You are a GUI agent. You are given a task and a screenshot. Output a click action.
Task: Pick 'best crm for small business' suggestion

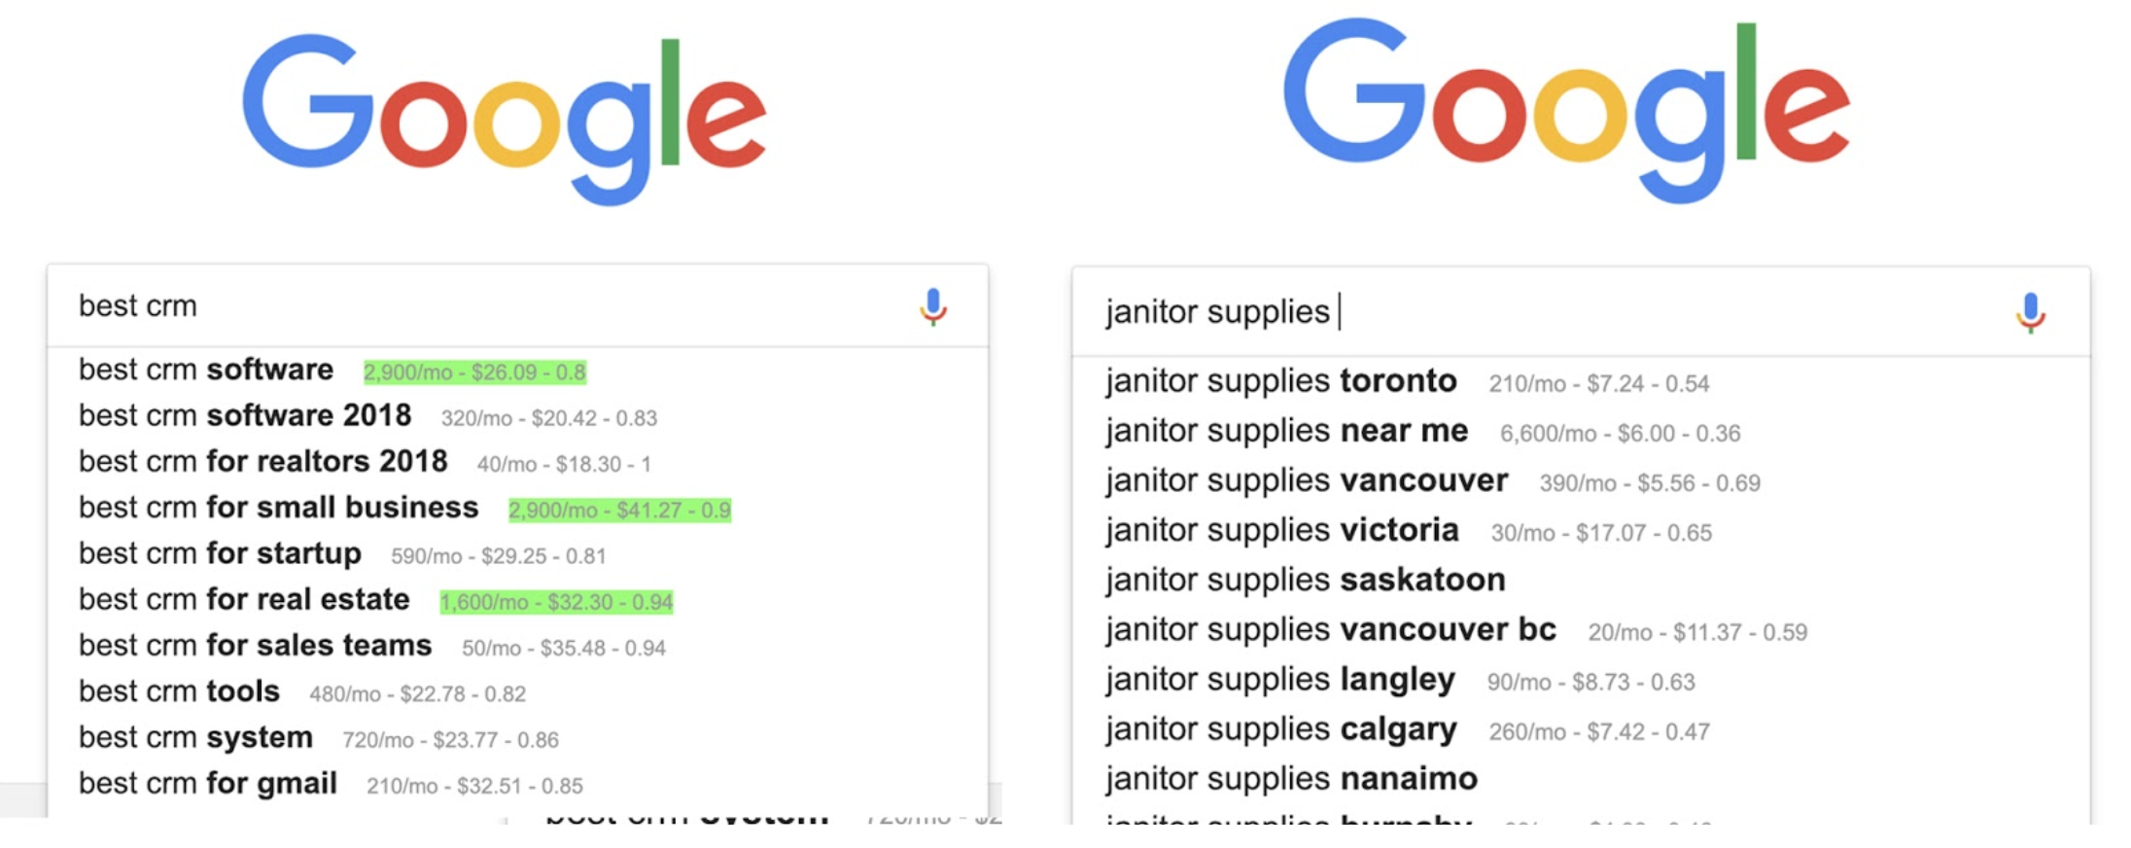point(278,508)
